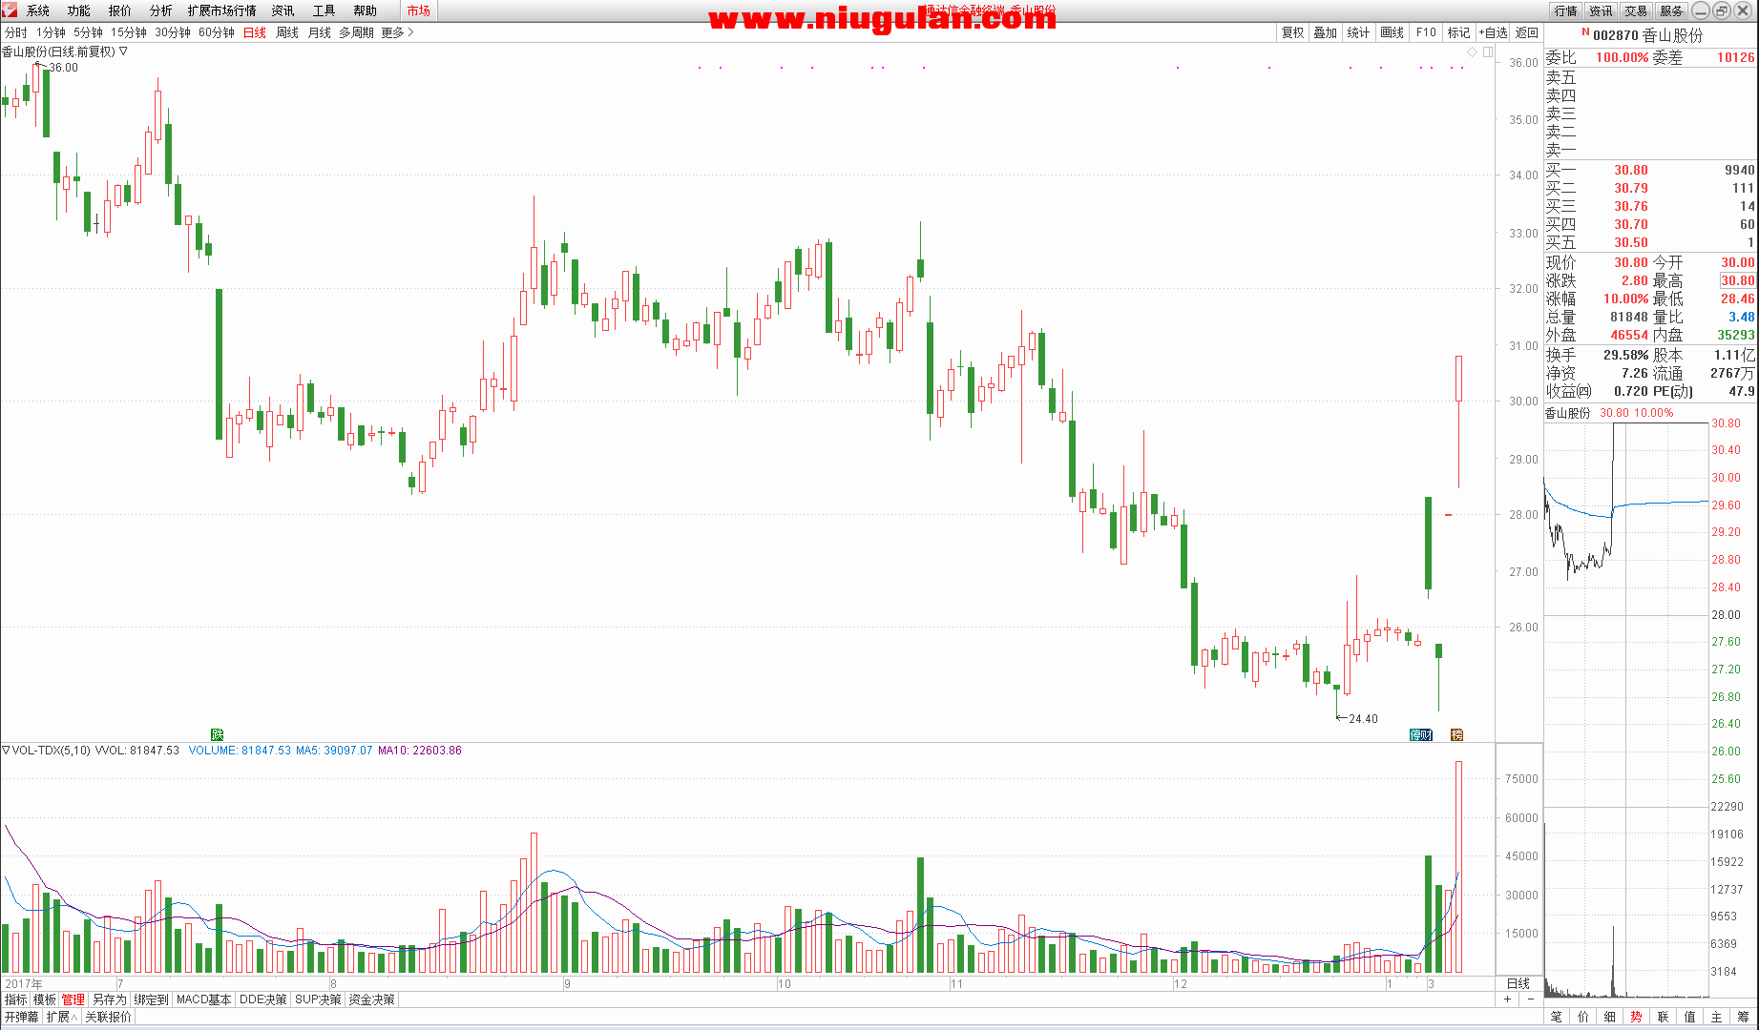Click the 绑定到 tab
The image size is (1759, 1030).
(151, 999)
